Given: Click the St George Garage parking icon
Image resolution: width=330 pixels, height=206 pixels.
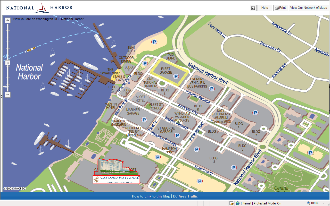Looking at the screenshot, I should (x=177, y=135).
